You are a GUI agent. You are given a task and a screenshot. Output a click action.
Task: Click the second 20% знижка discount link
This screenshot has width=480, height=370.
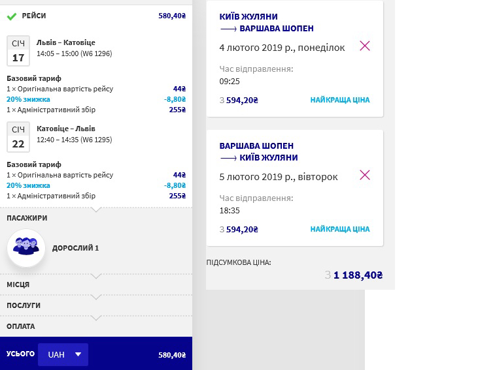[x=28, y=185]
